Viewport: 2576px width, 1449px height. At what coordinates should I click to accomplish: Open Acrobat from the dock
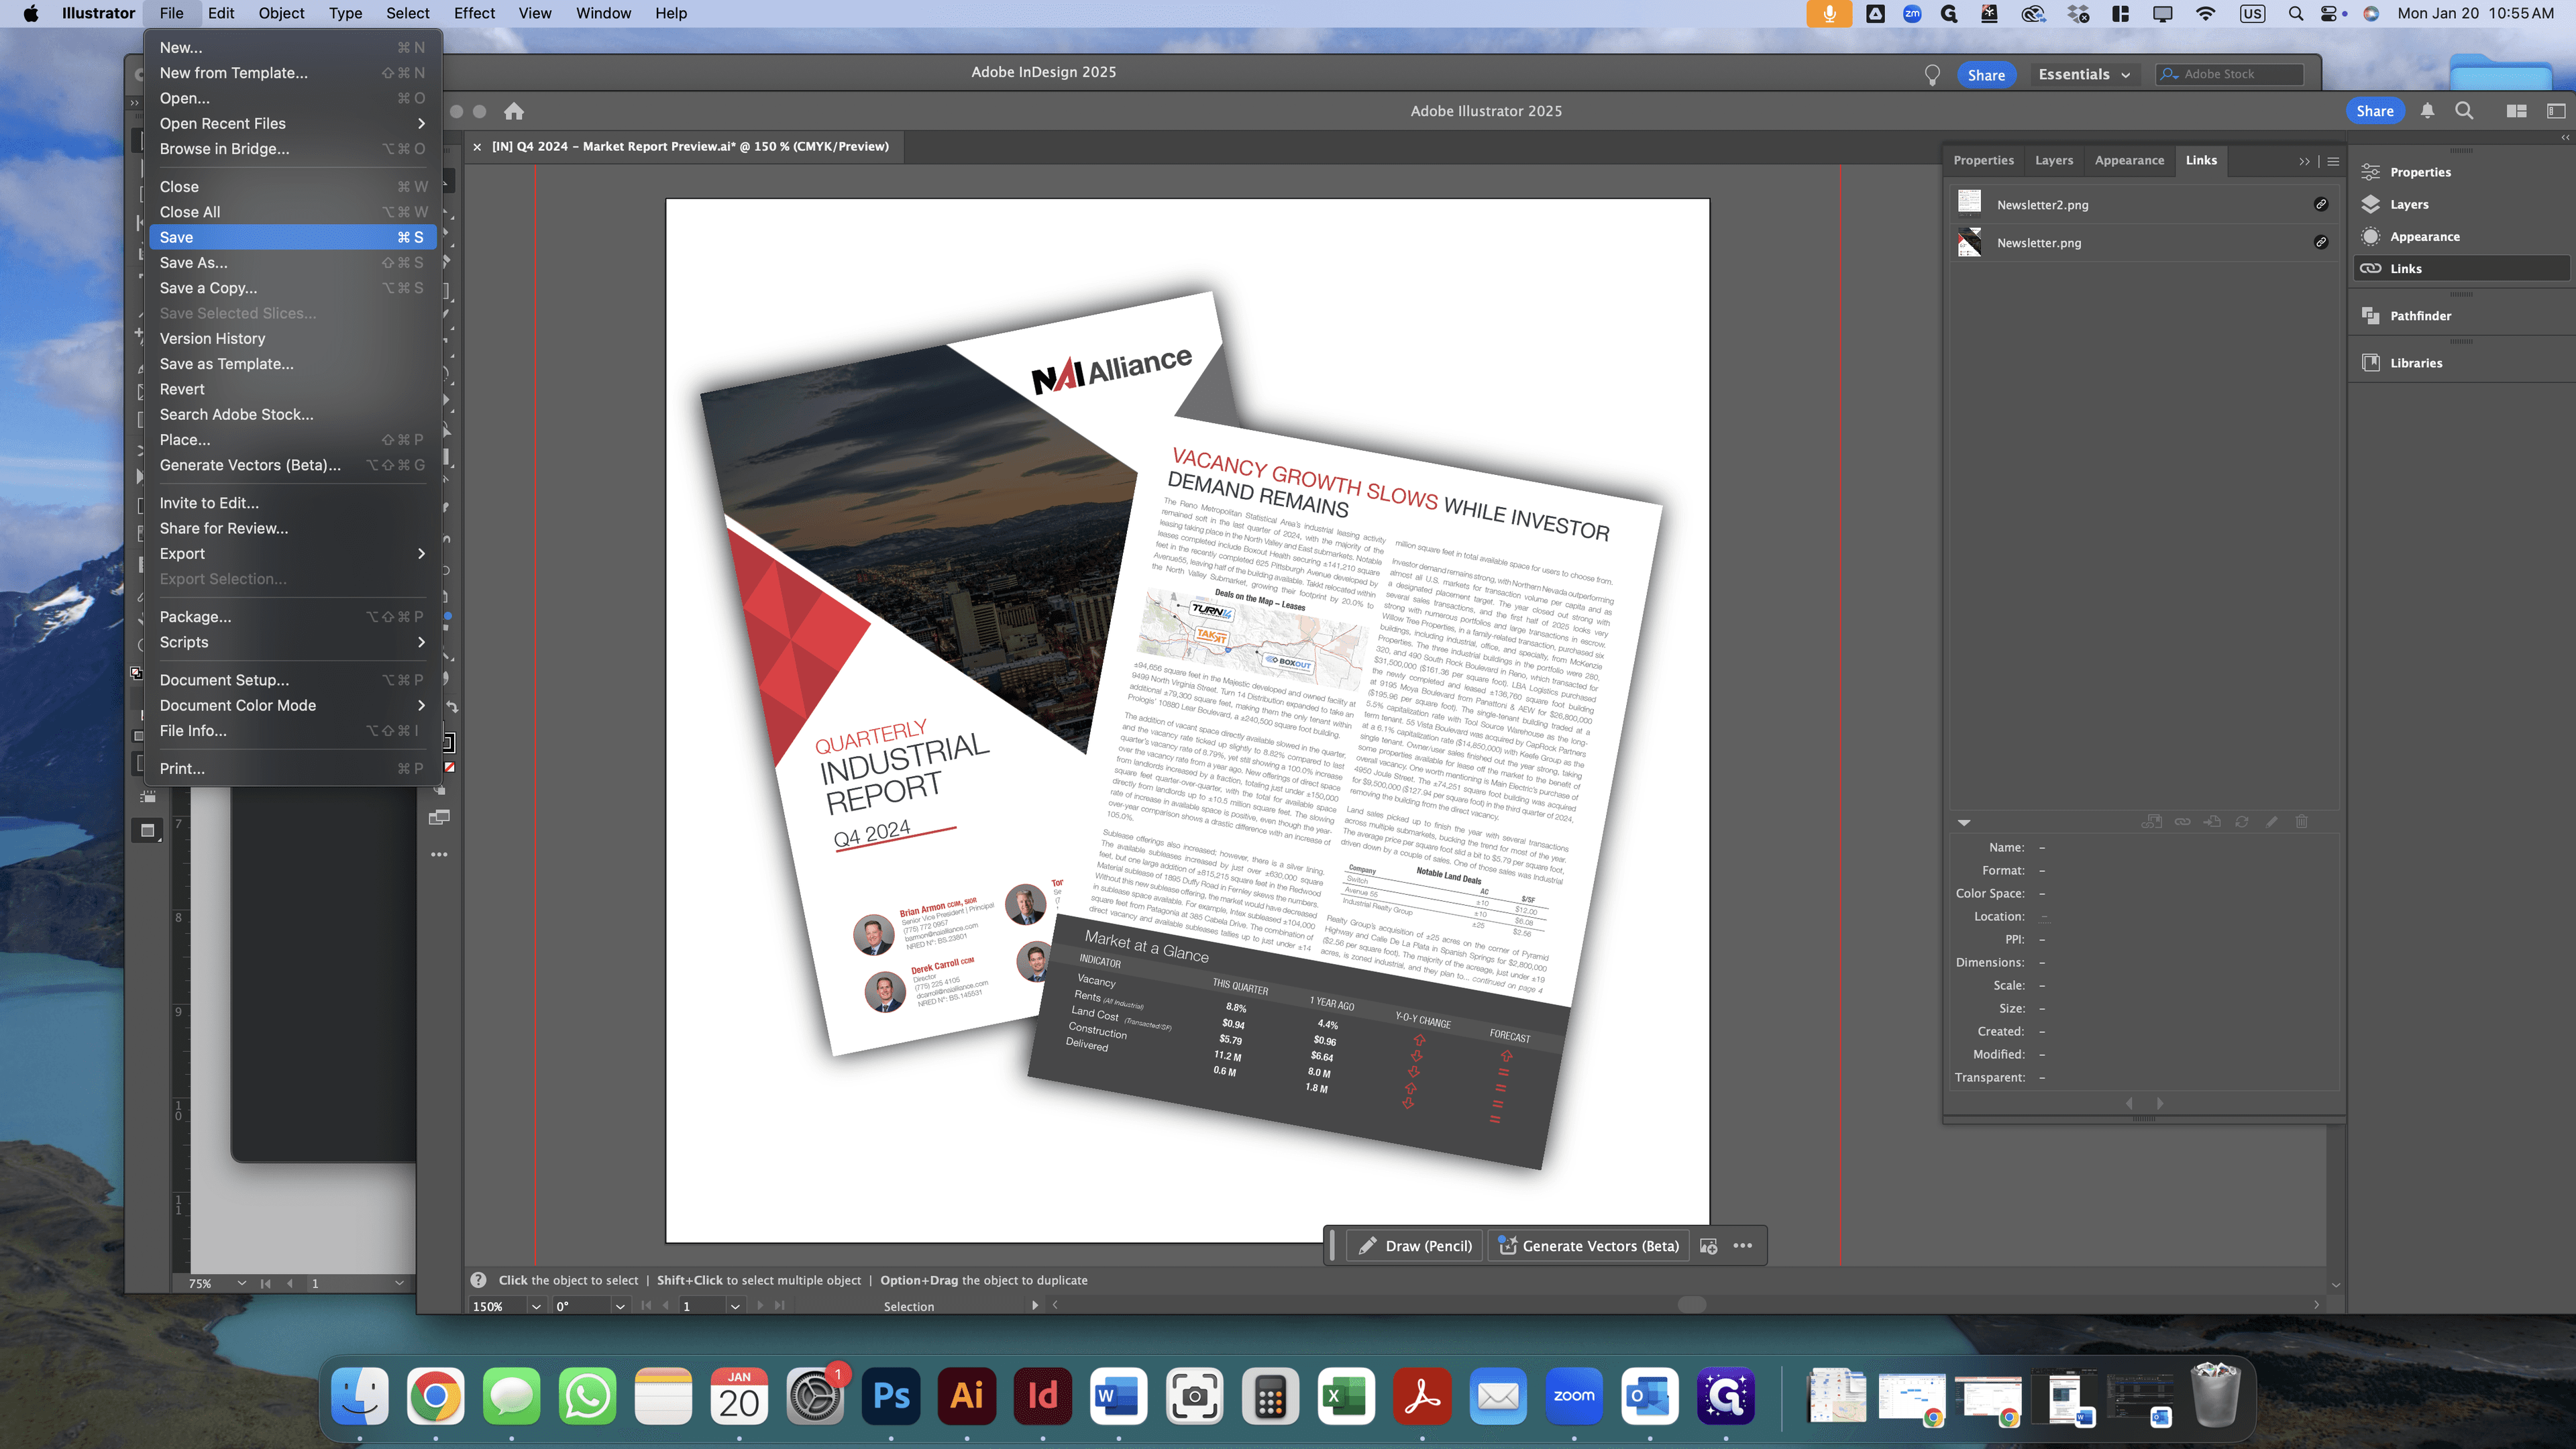pyautogui.click(x=1422, y=1395)
